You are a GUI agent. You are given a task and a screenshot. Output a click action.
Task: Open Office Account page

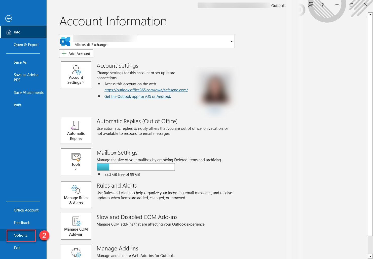tap(26, 210)
